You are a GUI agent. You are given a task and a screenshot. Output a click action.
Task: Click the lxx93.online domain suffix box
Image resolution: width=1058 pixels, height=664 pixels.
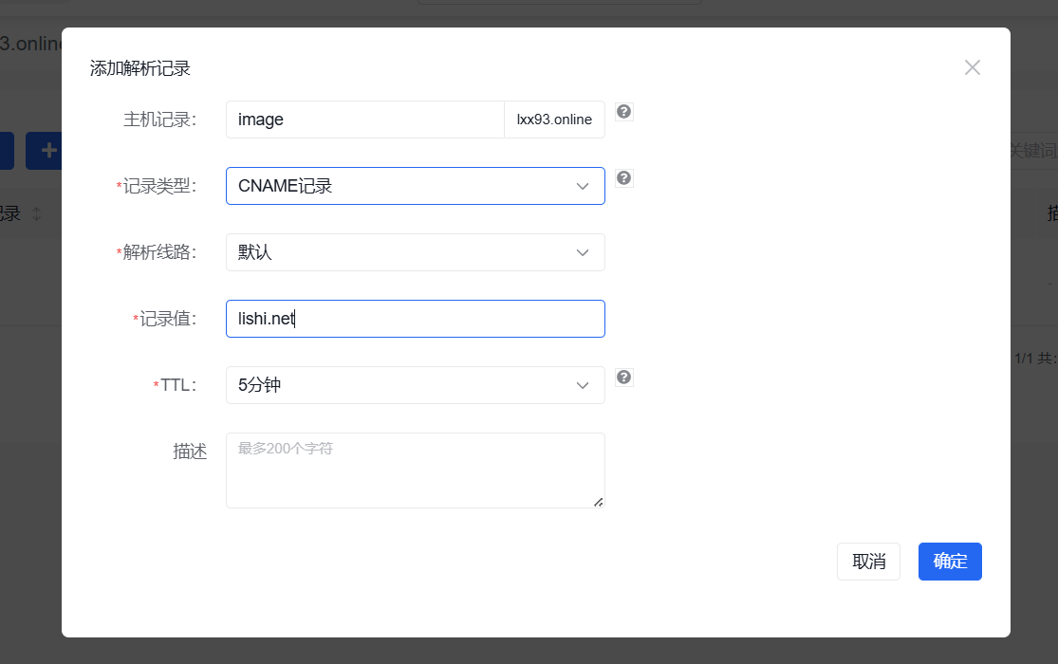click(x=554, y=120)
